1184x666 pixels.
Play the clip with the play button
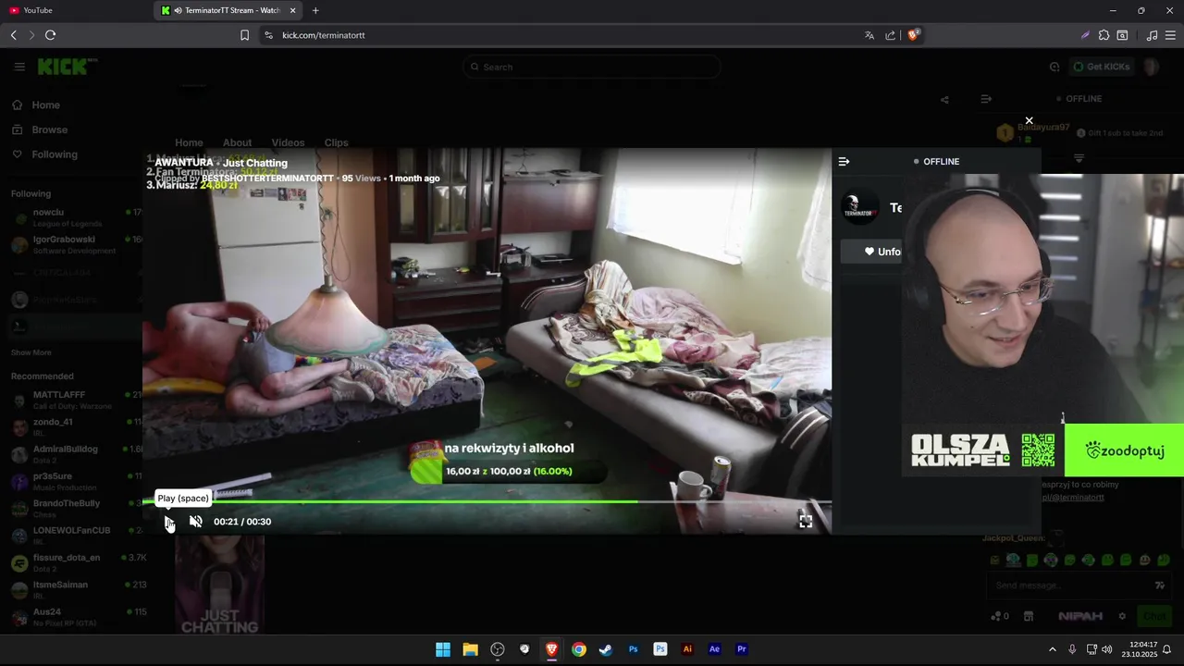[169, 522]
